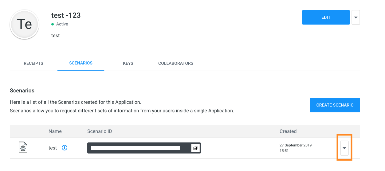Click the Scenario ID value field
The height and width of the screenshot is (171, 385).
click(144, 148)
